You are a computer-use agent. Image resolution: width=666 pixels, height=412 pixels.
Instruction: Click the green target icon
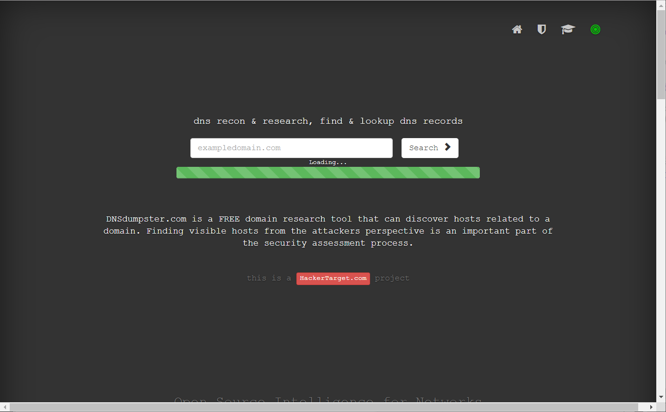point(596,30)
